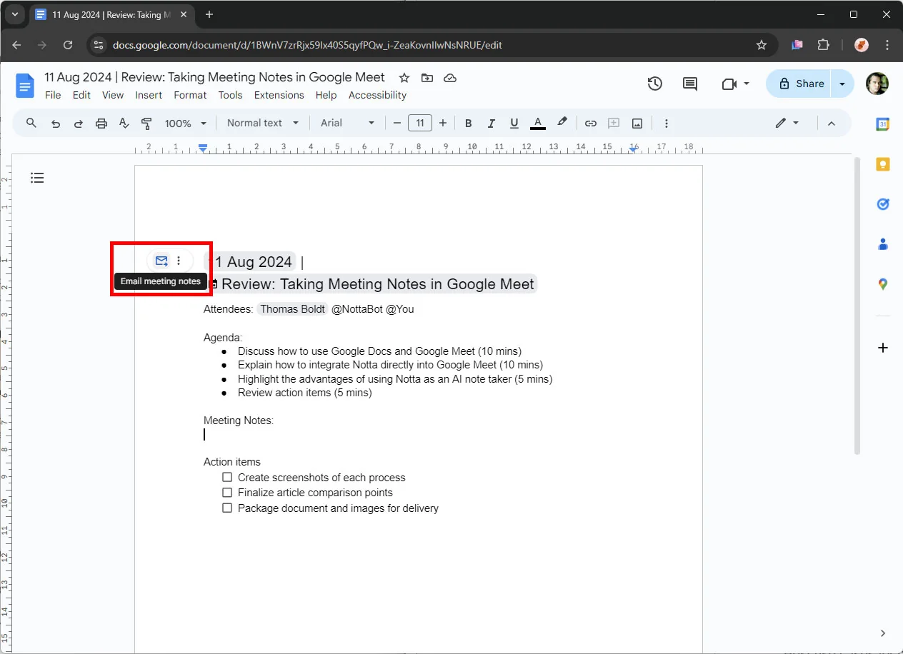
Task: Open the Google account avatar
Action: (877, 84)
